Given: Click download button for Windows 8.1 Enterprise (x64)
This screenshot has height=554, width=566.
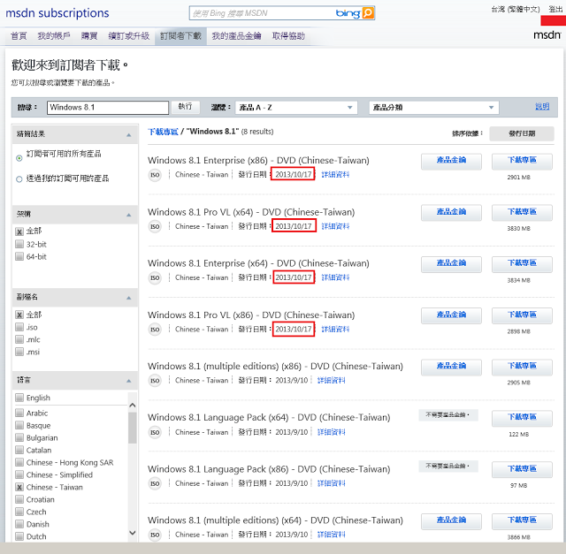Looking at the screenshot, I should pos(522,264).
